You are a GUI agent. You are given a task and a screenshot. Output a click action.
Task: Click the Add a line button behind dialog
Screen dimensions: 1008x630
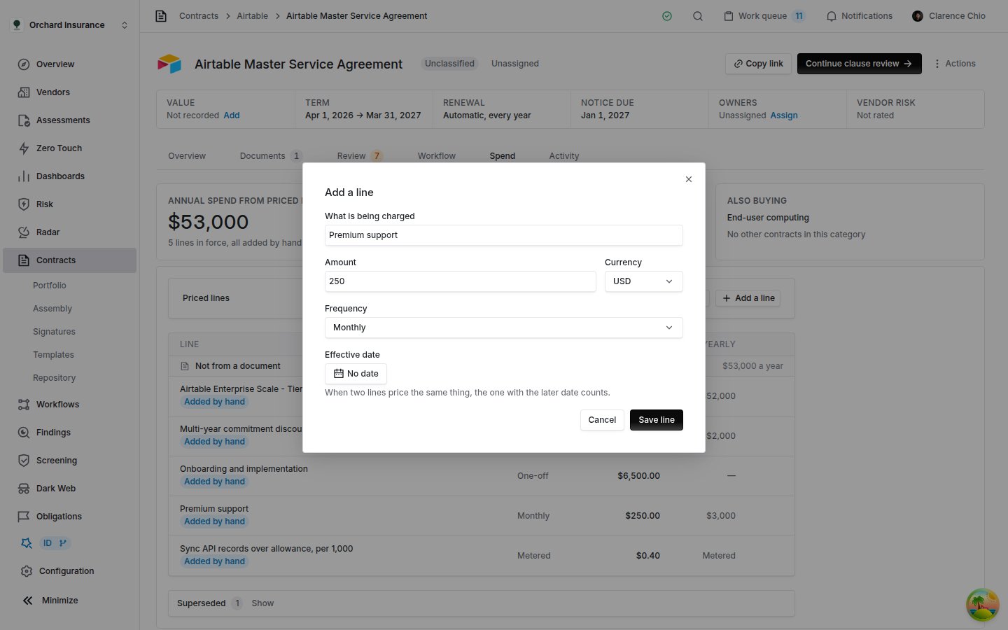[x=748, y=298]
